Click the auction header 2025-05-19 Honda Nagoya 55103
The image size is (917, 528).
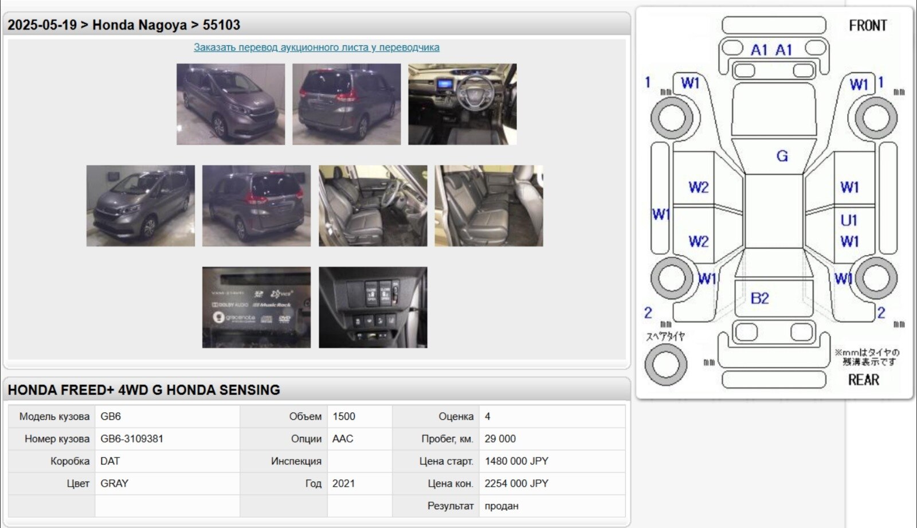(124, 25)
